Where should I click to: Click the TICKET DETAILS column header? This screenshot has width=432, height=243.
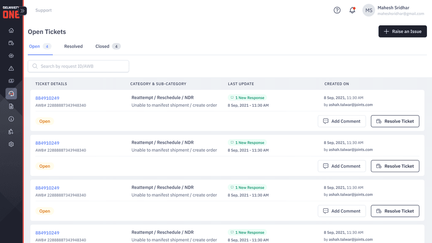click(x=51, y=84)
